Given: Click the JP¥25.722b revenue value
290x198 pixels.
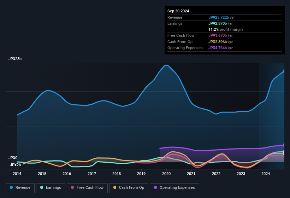Looking at the screenshot, I should tap(219, 17).
